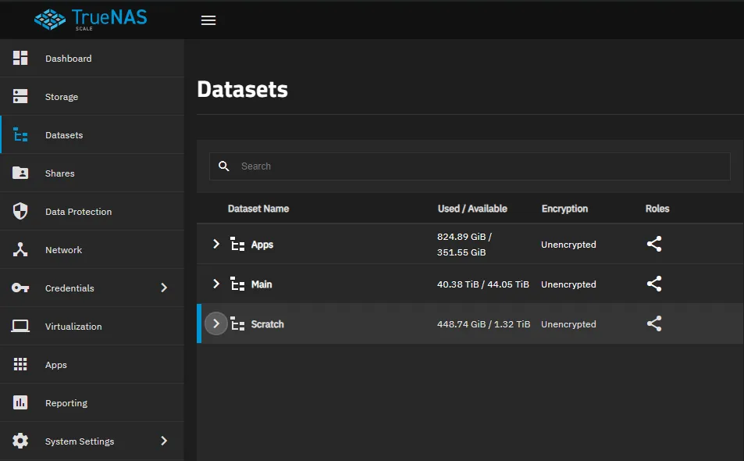Expand the Credentials submenu chevron

click(x=164, y=288)
